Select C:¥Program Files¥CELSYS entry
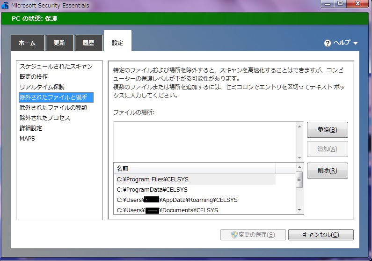Viewport: 372px width, 261px height. pyautogui.click(x=196, y=179)
